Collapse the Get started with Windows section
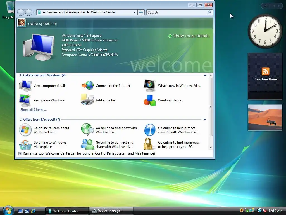 [x=205, y=75]
